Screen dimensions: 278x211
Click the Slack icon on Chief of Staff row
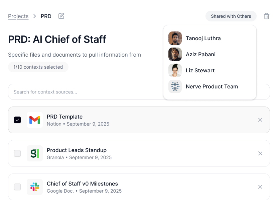[35, 187]
